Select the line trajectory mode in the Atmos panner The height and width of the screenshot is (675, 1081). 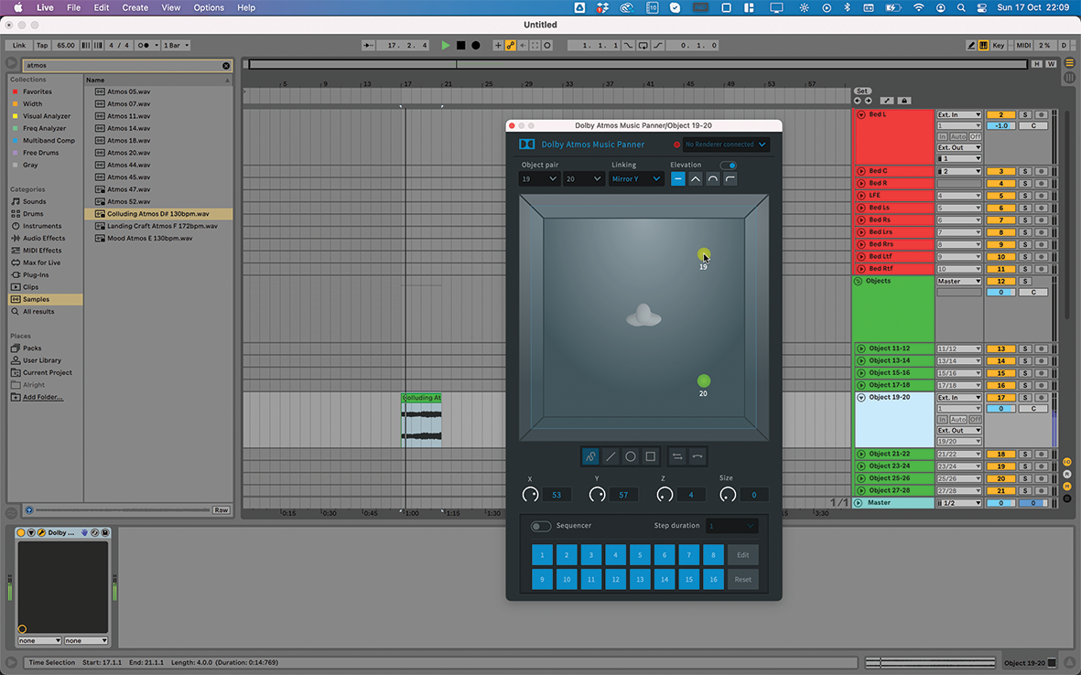[x=611, y=456]
